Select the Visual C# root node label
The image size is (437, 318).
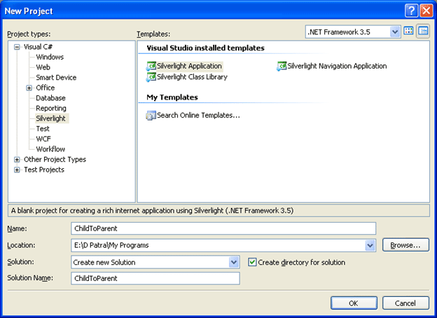(x=38, y=47)
